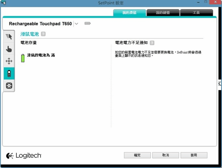Click the 滑鼠的電池為 滿 status text

pyautogui.click(x=41, y=55)
